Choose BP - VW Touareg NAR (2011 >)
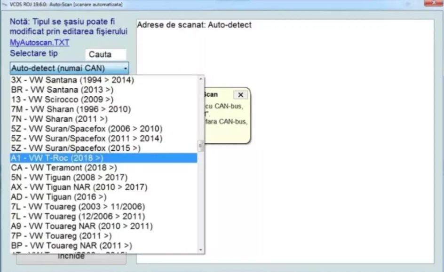The width and height of the screenshot is (444, 272). click(x=104, y=246)
